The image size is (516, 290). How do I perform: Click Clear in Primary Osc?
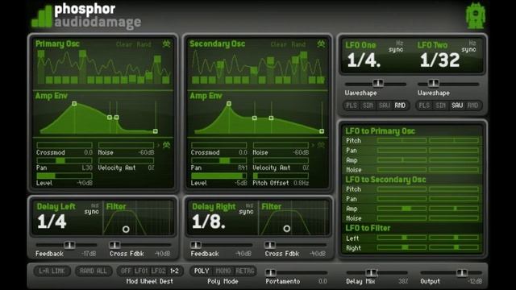pyautogui.click(x=124, y=44)
